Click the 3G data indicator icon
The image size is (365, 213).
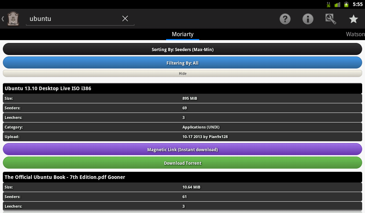pos(328,4)
